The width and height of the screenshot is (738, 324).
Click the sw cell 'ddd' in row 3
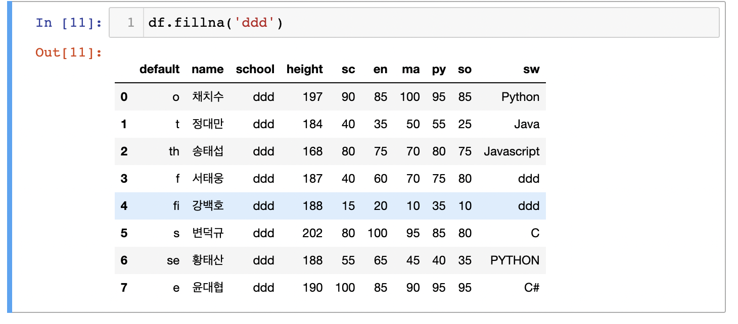529,179
